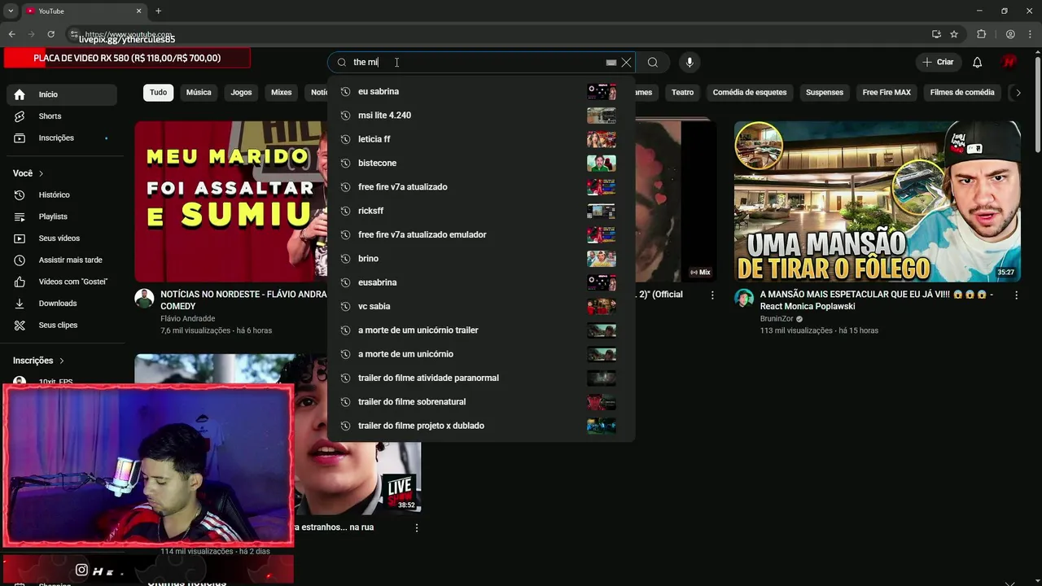Image resolution: width=1042 pixels, height=586 pixels.
Task: Open Chrome extensions puzzle icon
Action: point(981,34)
